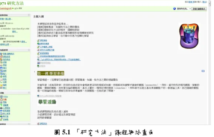Click the 啟動編輯模式 button at top right
Screen dimensions: 214x137
click(199, 9)
